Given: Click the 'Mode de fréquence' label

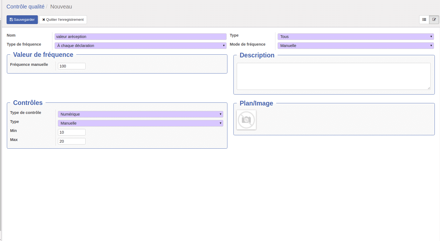Looking at the screenshot, I should pyautogui.click(x=248, y=44).
